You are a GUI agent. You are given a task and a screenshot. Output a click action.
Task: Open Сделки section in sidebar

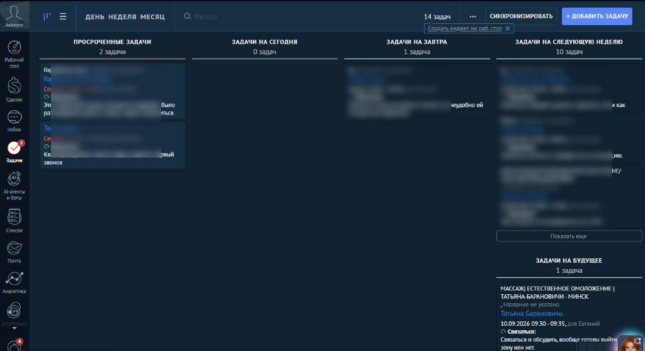pyautogui.click(x=14, y=89)
